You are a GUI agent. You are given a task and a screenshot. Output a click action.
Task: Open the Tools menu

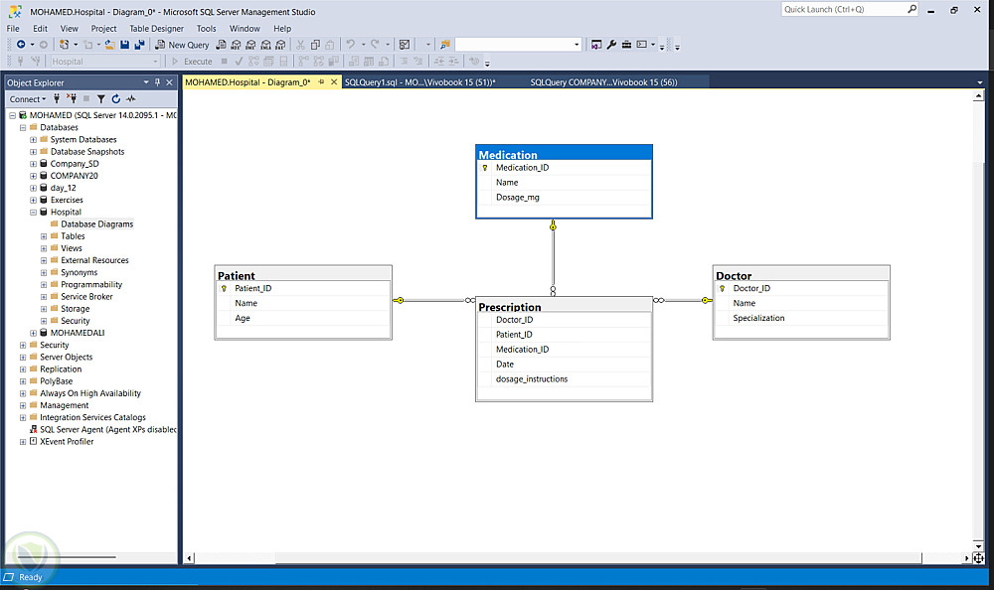coord(206,29)
